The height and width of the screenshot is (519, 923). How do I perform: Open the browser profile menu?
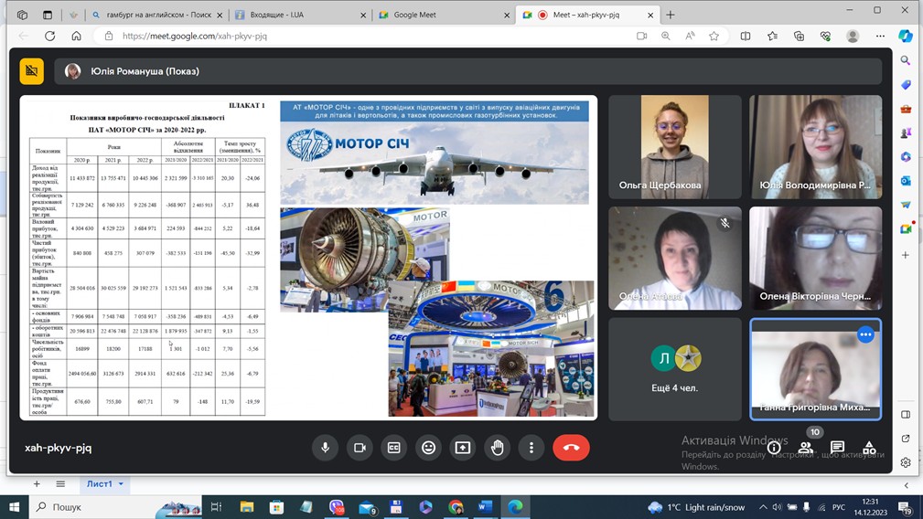coord(853,36)
